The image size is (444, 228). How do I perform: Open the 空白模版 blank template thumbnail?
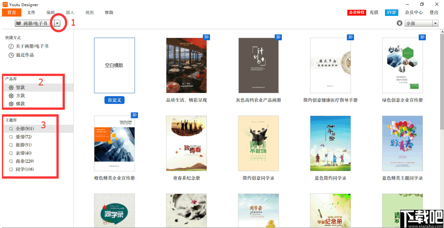click(114, 65)
